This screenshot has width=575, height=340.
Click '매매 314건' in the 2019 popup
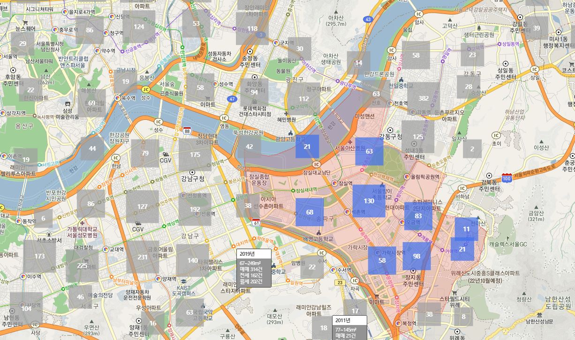tap(251, 269)
